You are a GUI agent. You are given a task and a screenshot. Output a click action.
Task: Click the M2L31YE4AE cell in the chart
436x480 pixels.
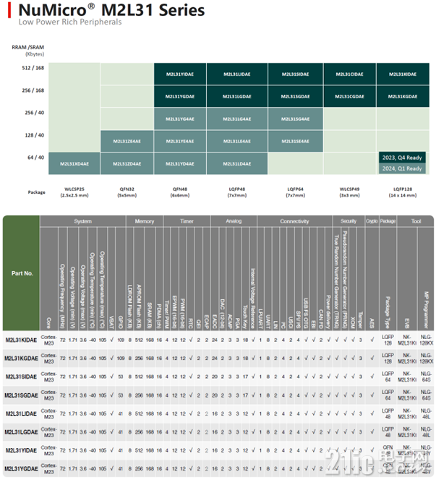180,141
